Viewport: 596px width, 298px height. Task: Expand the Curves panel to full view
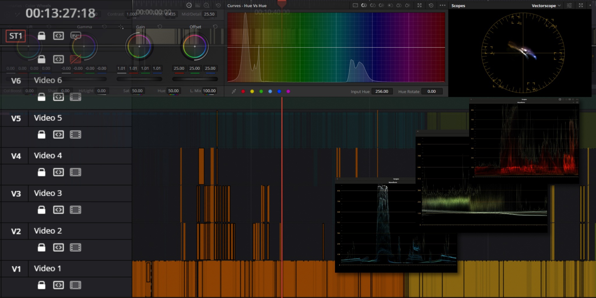pyautogui.click(x=419, y=5)
